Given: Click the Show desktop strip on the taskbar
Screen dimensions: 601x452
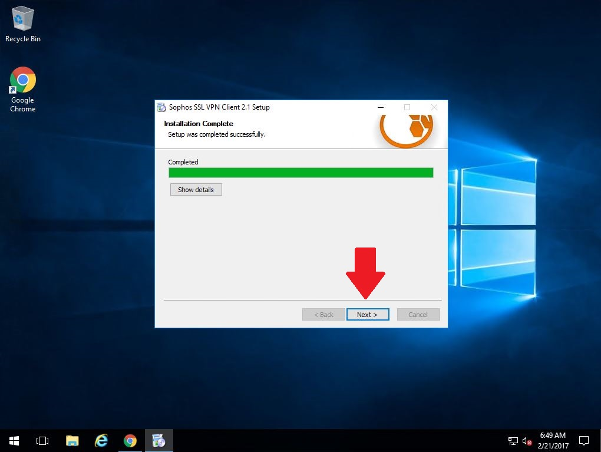Looking at the screenshot, I should coord(599,440).
